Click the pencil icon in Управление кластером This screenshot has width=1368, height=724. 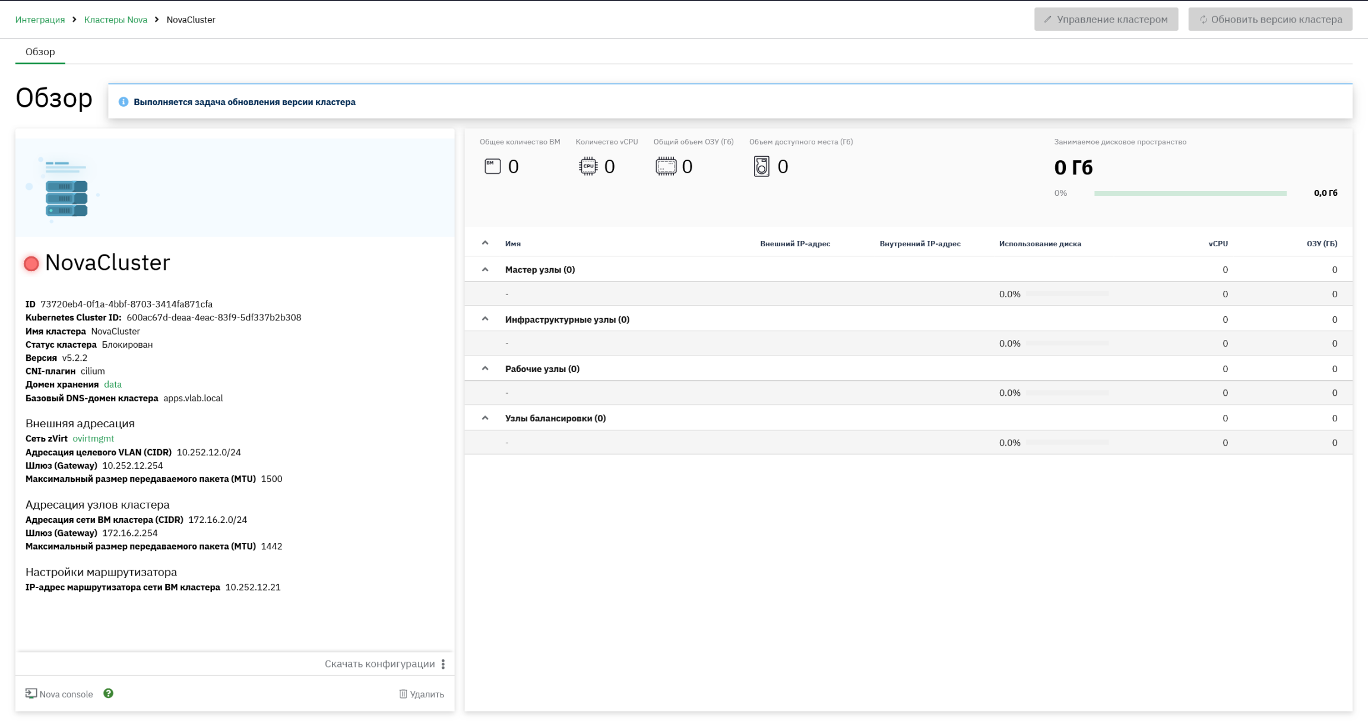point(1048,20)
